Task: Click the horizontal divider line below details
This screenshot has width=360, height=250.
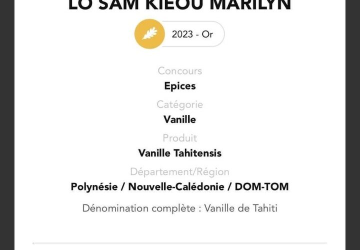Action: 180,243
